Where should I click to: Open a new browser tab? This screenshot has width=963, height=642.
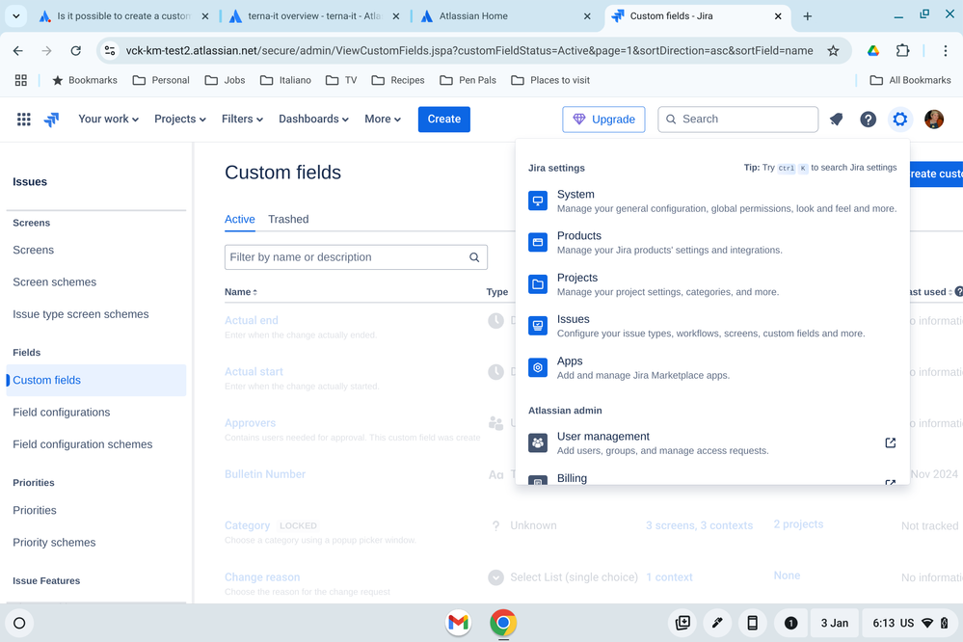click(x=808, y=16)
